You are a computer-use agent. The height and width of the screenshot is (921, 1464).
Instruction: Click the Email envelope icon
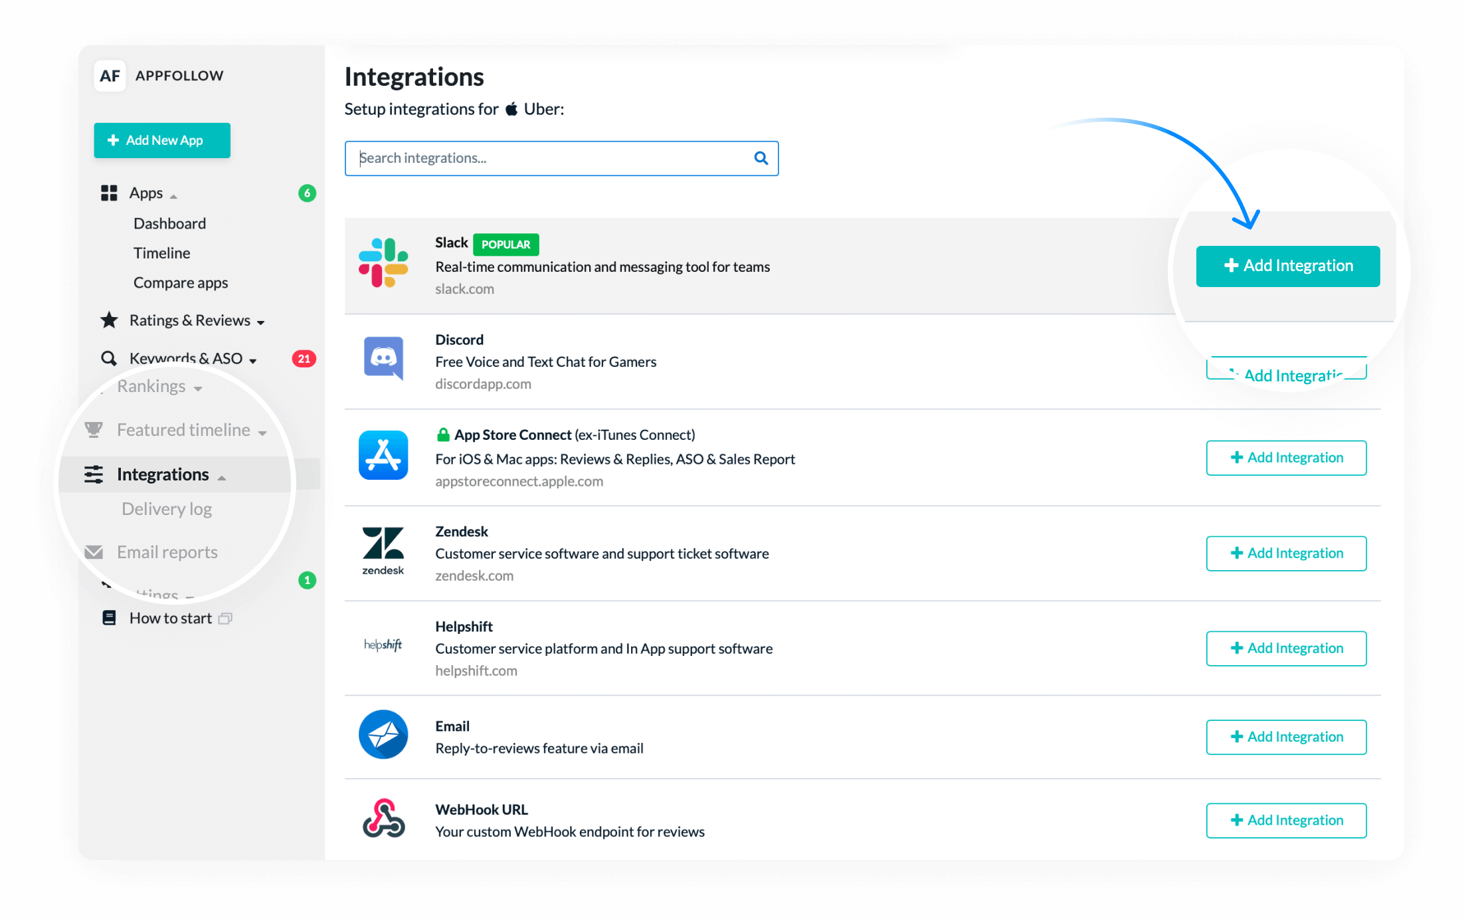tap(383, 734)
